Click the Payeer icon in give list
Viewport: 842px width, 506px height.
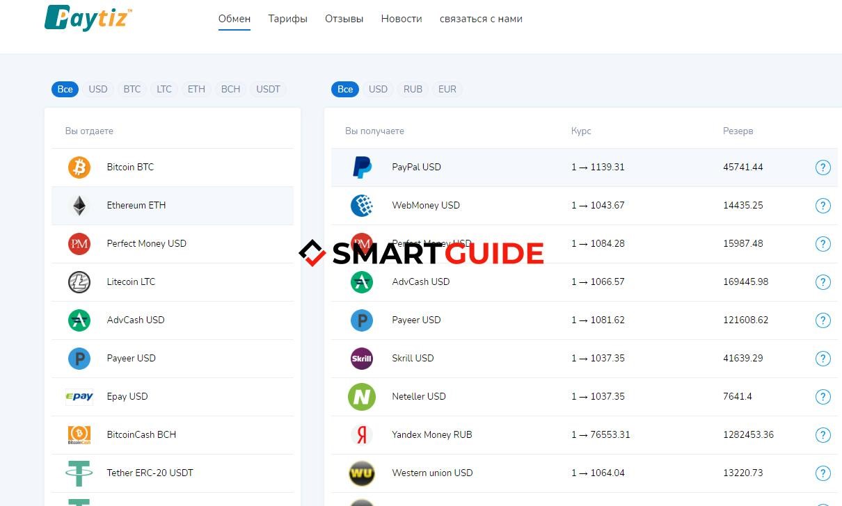(x=79, y=359)
